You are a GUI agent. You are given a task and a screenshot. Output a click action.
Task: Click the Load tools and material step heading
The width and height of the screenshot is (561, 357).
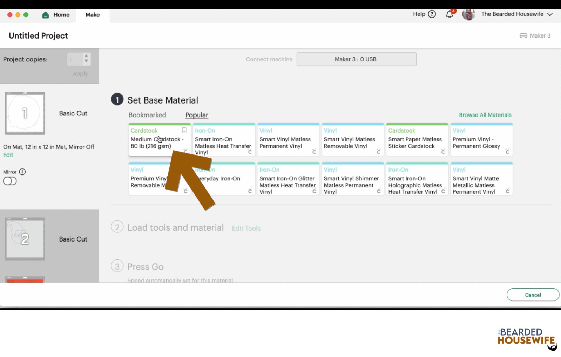point(176,227)
